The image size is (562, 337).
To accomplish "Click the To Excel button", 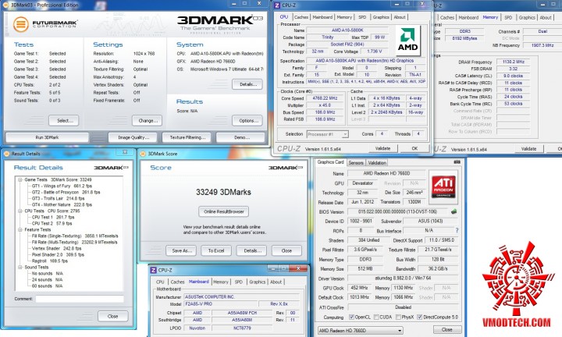I will (216, 250).
